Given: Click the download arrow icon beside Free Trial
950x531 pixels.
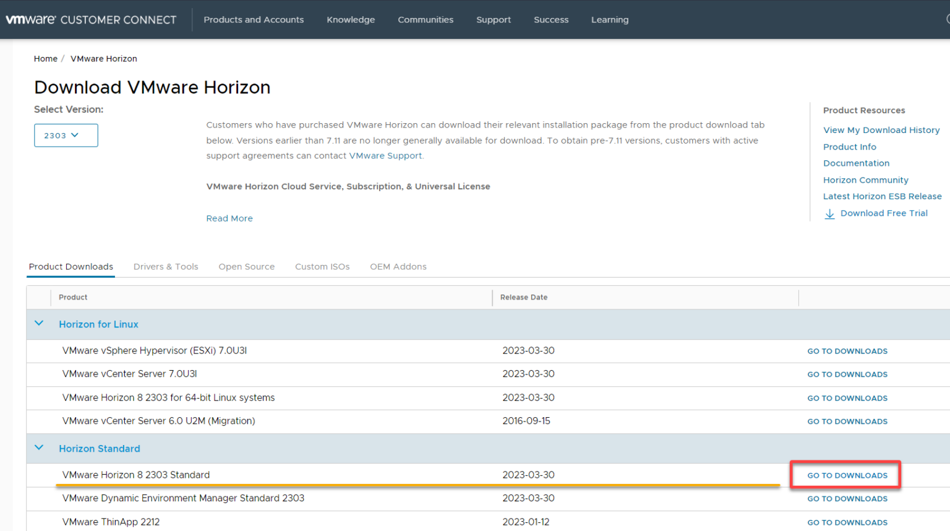Looking at the screenshot, I should click(829, 214).
